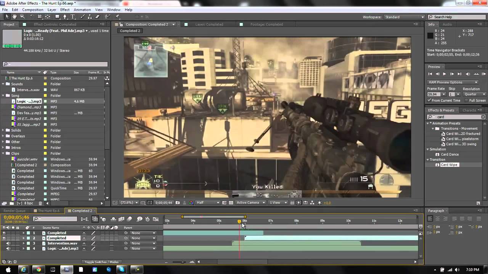Viewport: 488px width, 274px height.
Task: Select the Hand tool
Action: [x=15, y=17]
